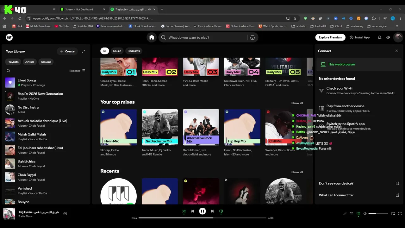Screen dimensions: 405x228
Task: Add Trig Lycée to Liked Songs
Action: click(65, 214)
